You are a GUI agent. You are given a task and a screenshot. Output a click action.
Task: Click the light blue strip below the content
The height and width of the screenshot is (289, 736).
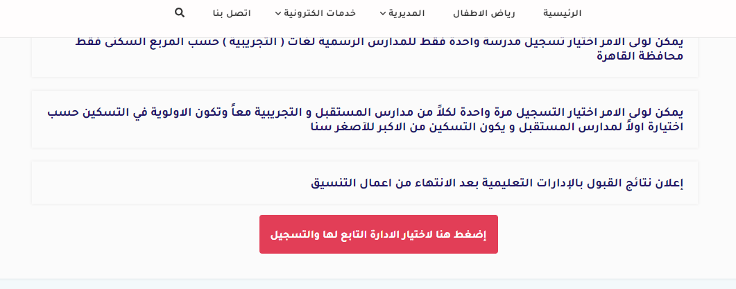tap(368, 284)
